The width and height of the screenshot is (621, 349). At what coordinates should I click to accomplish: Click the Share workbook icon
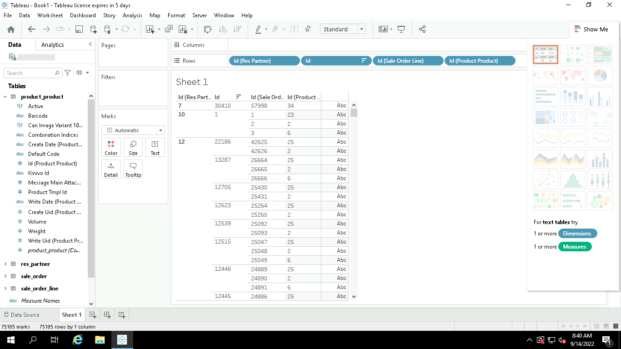tap(422, 29)
